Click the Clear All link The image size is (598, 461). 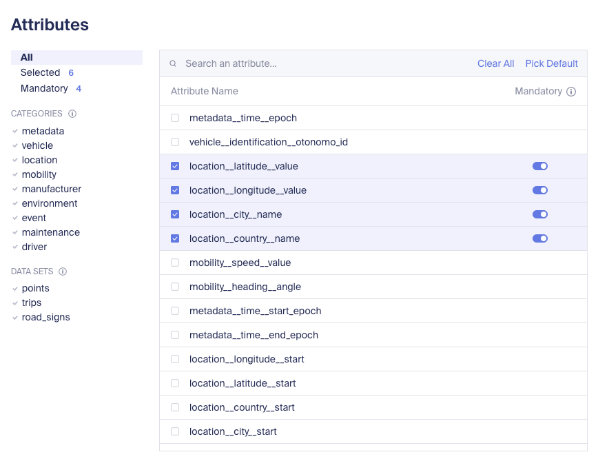496,63
